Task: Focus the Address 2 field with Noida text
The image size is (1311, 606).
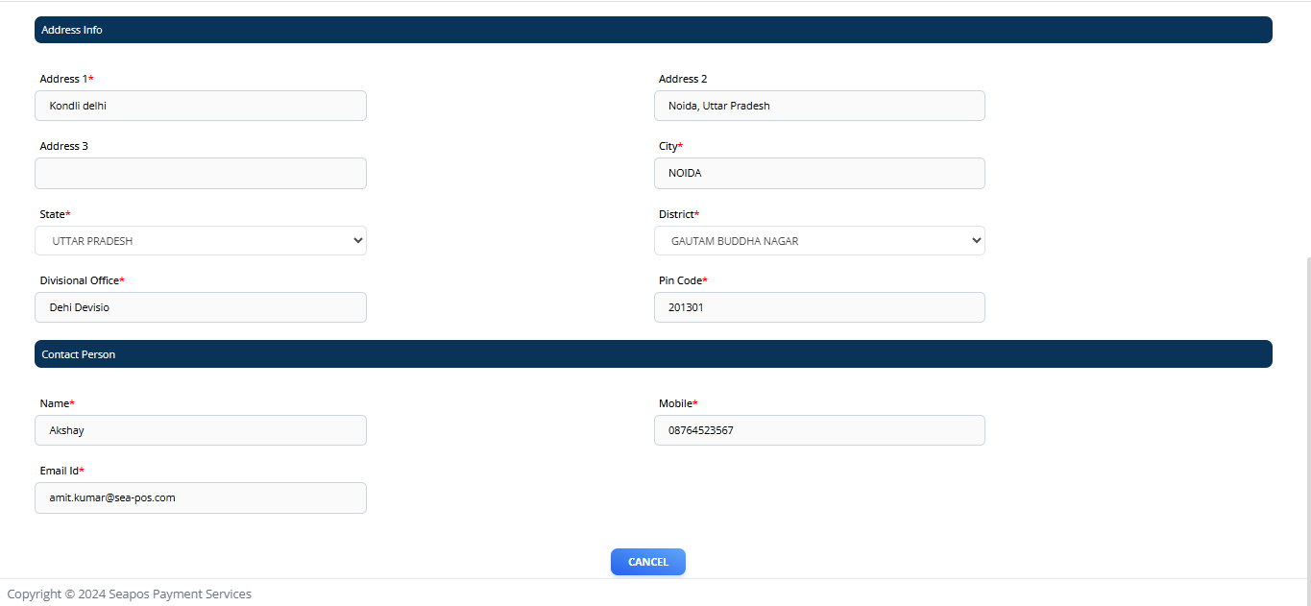Action: point(818,106)
